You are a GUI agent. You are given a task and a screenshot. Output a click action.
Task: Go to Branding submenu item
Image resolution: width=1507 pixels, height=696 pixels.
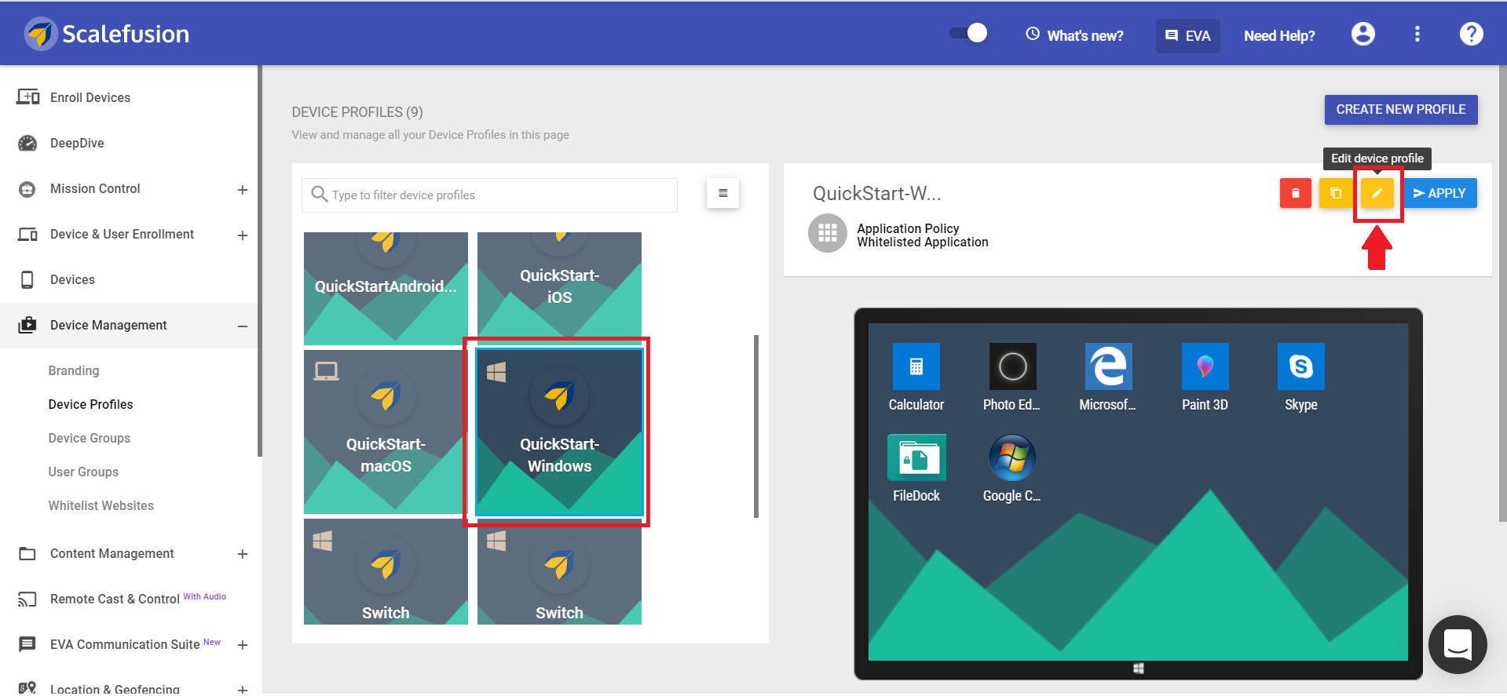[74, 370]
